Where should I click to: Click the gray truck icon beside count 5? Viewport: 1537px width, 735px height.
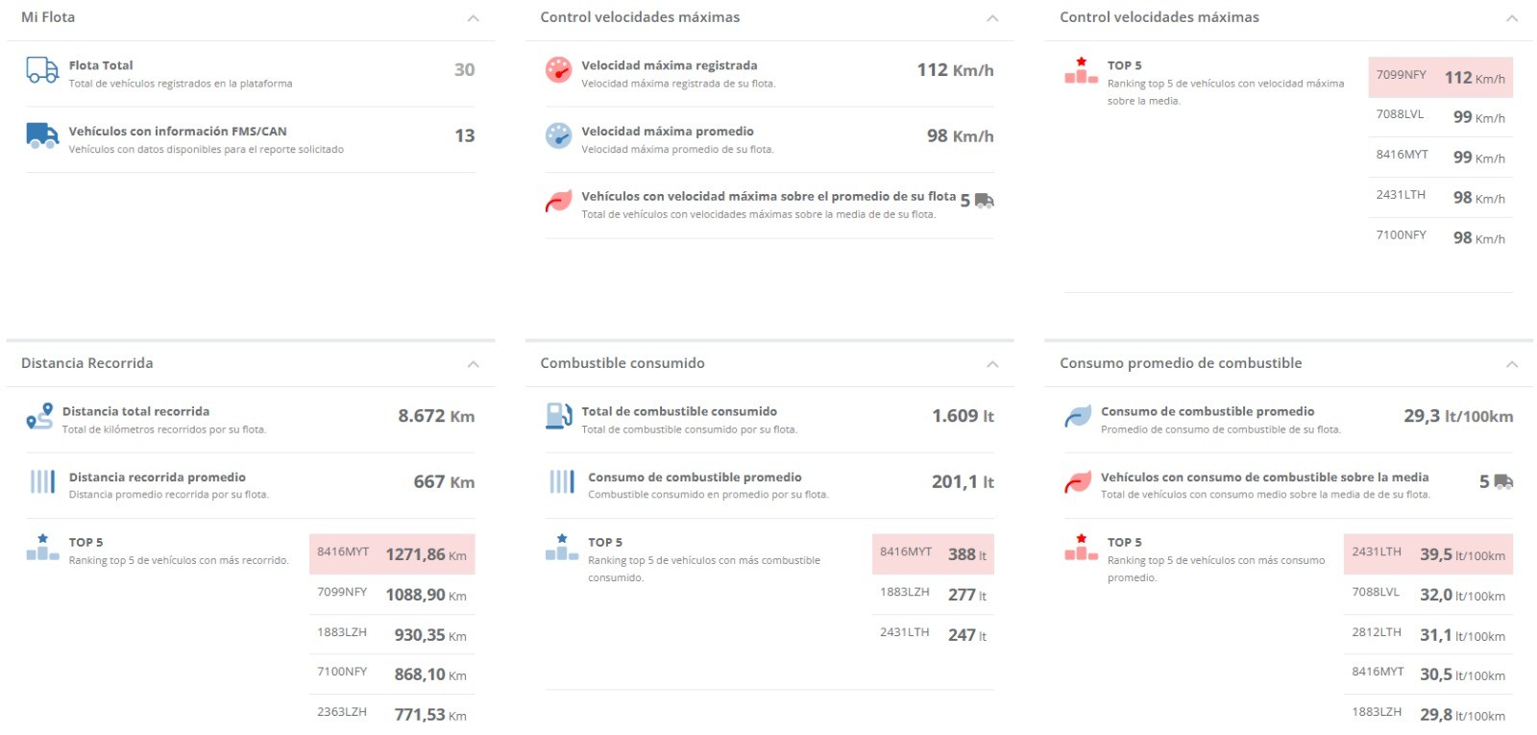(x=984, y=201)
